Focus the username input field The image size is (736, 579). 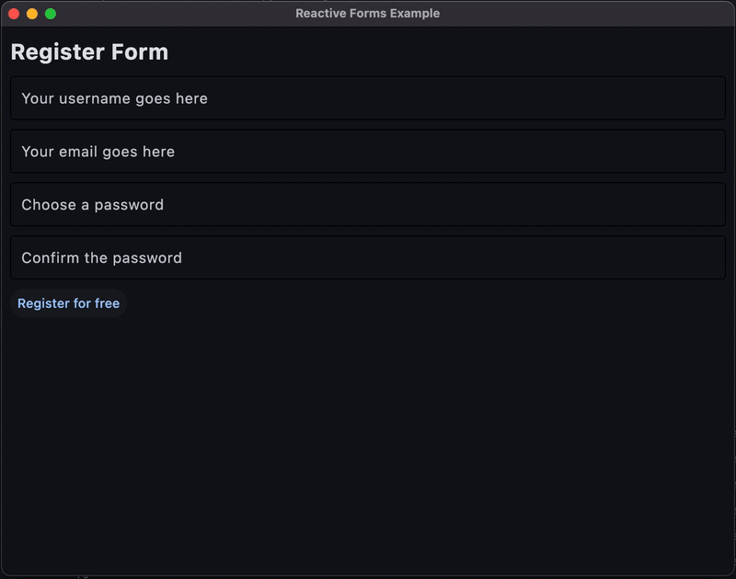coord(368,98)
